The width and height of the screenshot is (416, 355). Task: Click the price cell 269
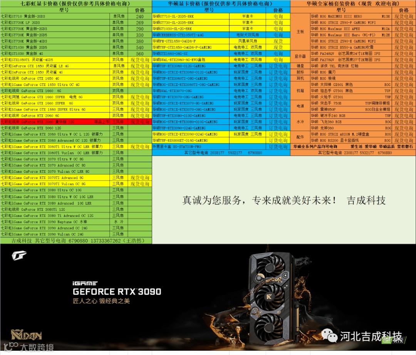pyautogui.click(x=140, y=23)
